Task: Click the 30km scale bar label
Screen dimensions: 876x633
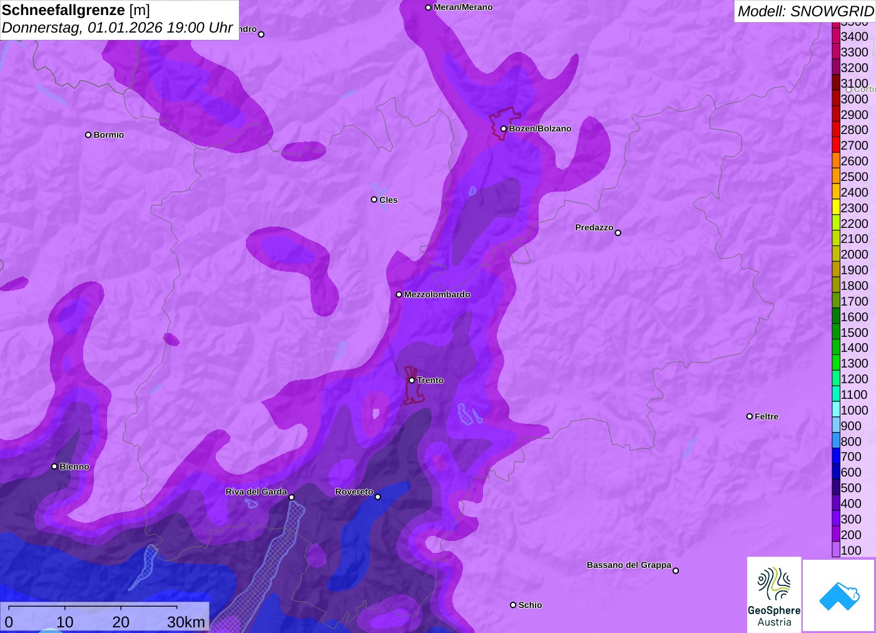Action: pos(186,622)
